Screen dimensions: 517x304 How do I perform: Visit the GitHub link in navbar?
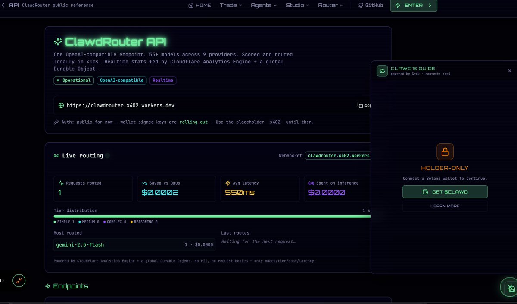371,6
